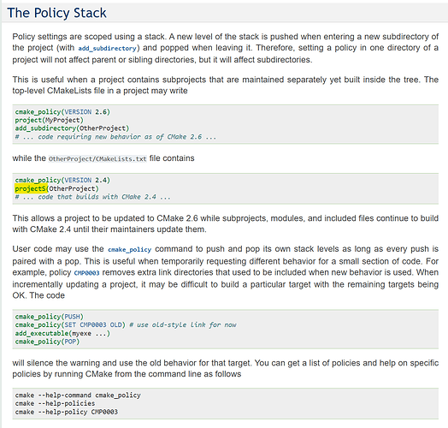Click 'cmake --help-command cmake_policy' line
448x428 pixels.
click(78, 395)
